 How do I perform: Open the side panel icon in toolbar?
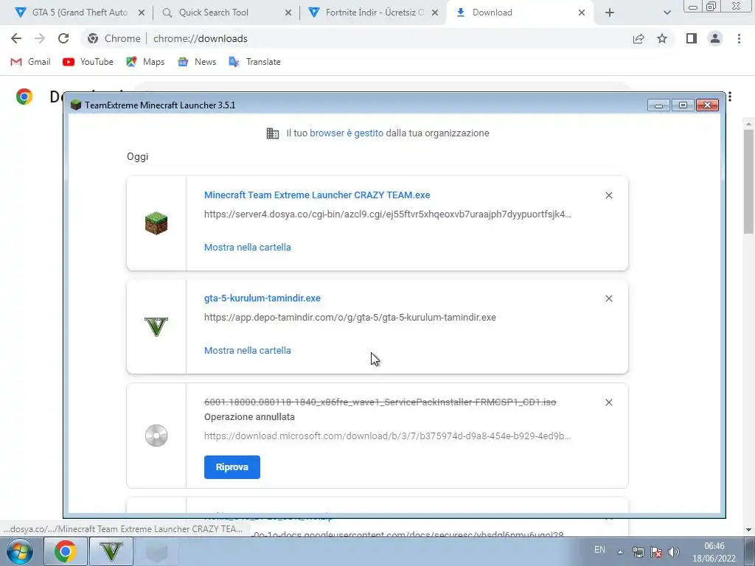tap(692, 38)
